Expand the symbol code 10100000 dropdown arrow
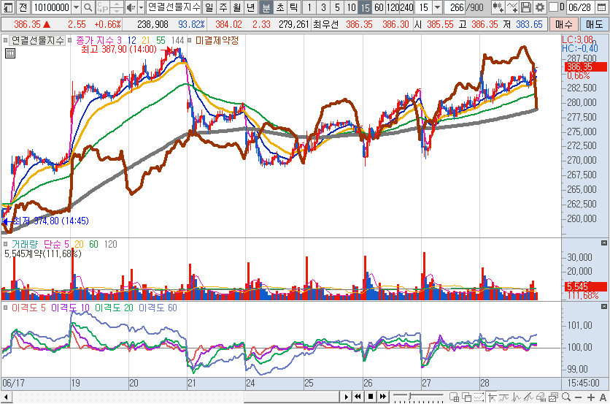The width and height of the screenshot is (610, 404). tap(76, 7)
